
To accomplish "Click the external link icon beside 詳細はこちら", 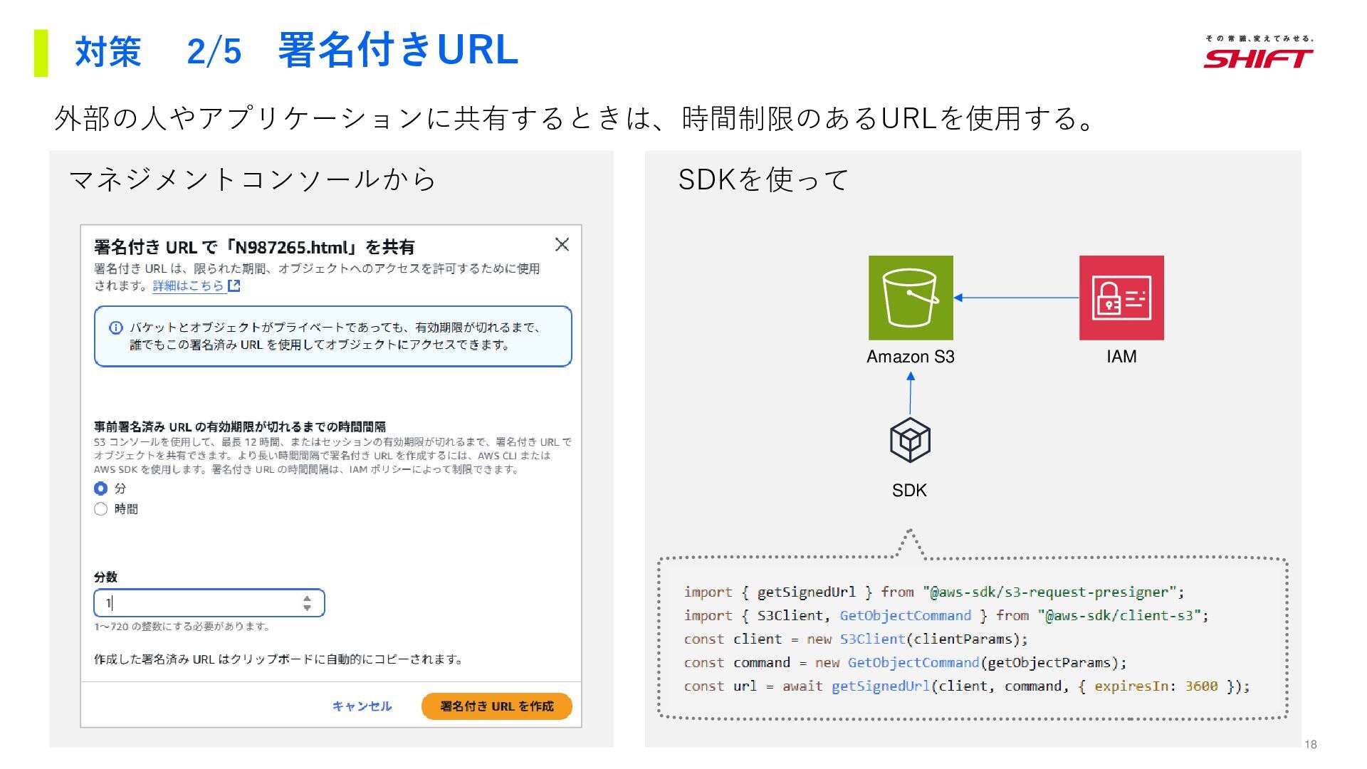I will tap(234, 286).
